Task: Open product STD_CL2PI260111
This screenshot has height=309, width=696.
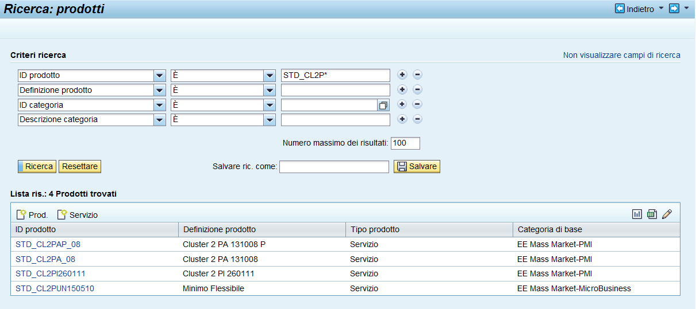Action: [51, 273]
